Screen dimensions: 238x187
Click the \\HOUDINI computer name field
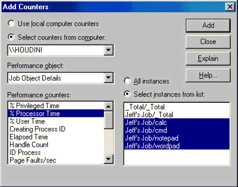(x=56, y=50)
